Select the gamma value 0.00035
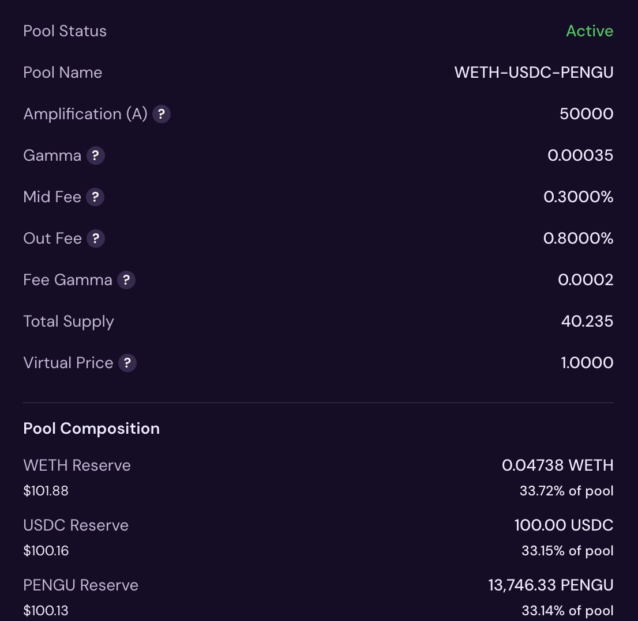Viewport: 638px width, 621px height. coord(580,156)
